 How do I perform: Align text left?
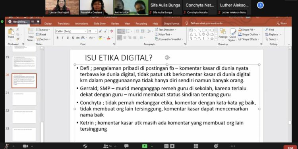point(120,38)
